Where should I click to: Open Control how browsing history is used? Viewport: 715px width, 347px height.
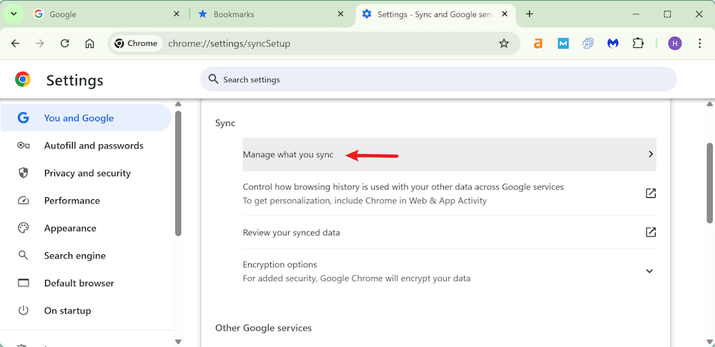[449, 193]
